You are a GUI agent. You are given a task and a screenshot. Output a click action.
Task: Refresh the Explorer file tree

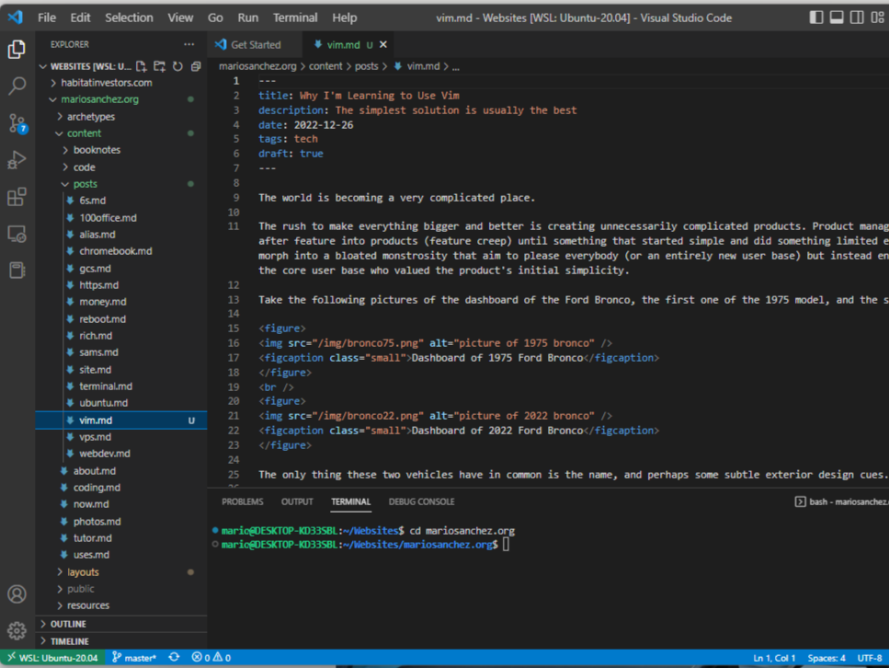(x=177, y=66)
